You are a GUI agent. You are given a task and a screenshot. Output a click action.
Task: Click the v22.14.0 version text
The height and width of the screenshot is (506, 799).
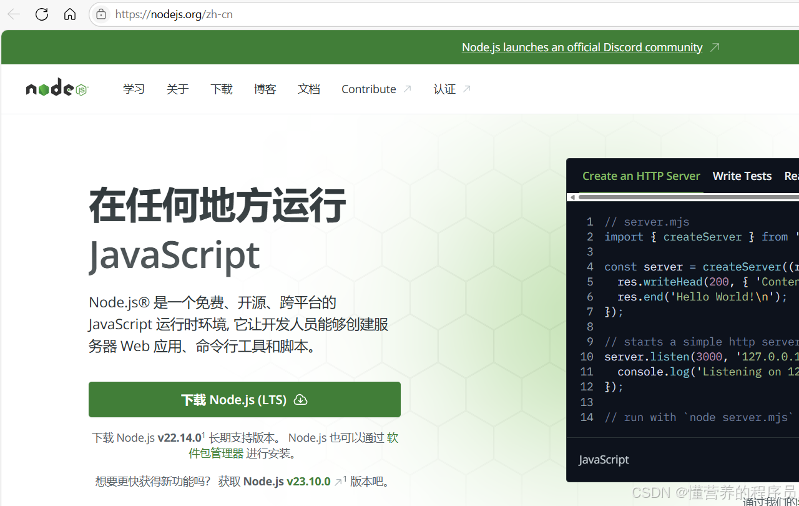click(x=179, y=438)
